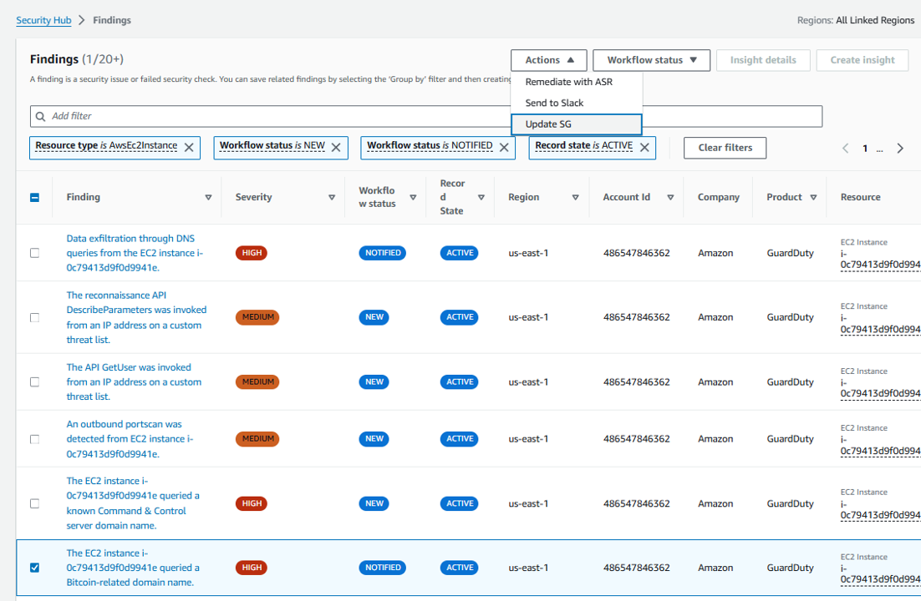Click the Add filter search field
Image resolution: width=921 pixels, height=601 pixels.
[426, 116]
